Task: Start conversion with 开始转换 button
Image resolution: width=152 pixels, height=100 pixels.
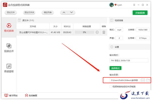Action: [x=140, y=13]
